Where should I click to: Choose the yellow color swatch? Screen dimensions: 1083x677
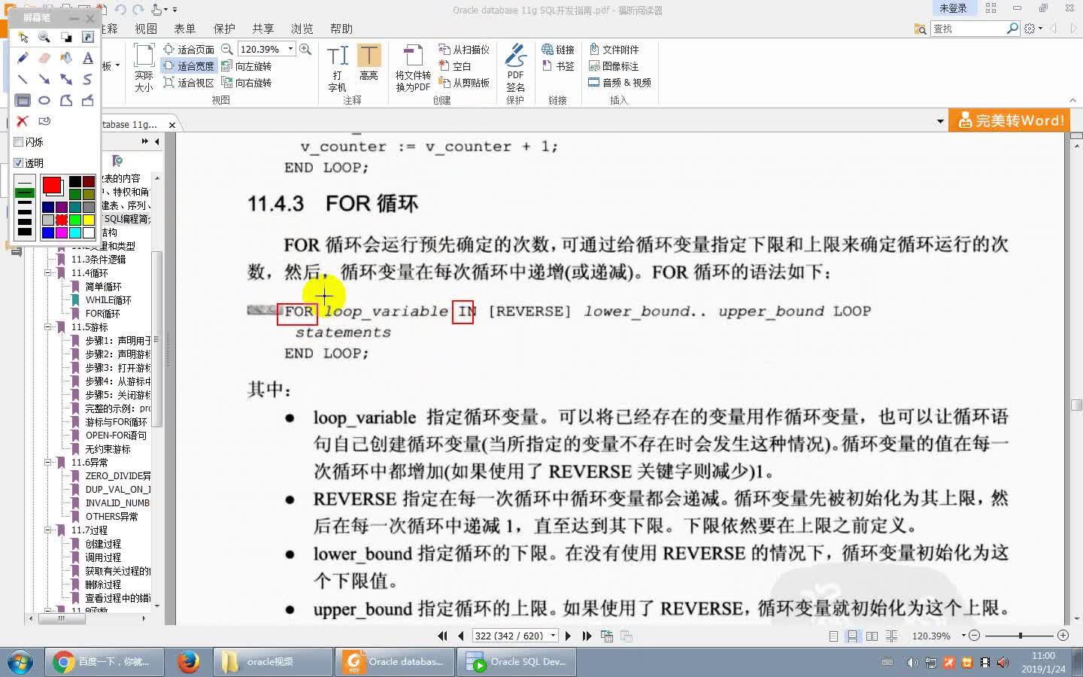[x=88, y=220]
